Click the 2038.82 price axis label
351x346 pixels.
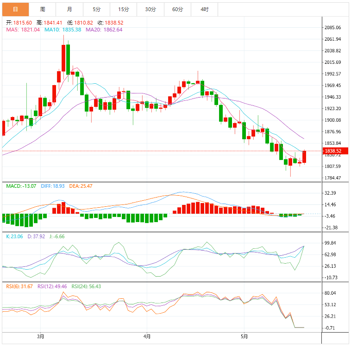pyautogui.click(x=332, y=51)
